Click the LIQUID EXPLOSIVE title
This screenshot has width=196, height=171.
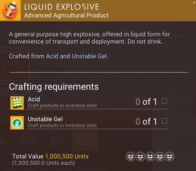61,7
